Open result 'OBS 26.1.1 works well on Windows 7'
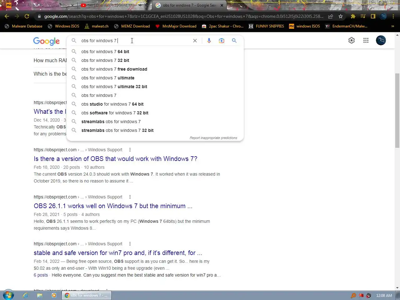Screen dimensions: 400x300 [113, 206]
